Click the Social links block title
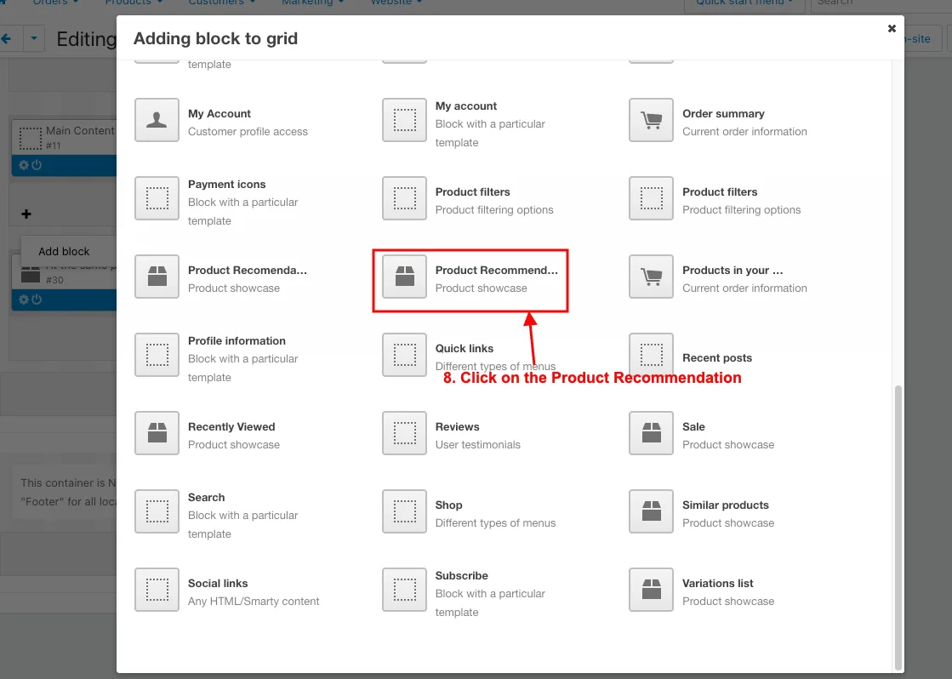This screenshot has width=952, height=679. click(x=217, y=584)
